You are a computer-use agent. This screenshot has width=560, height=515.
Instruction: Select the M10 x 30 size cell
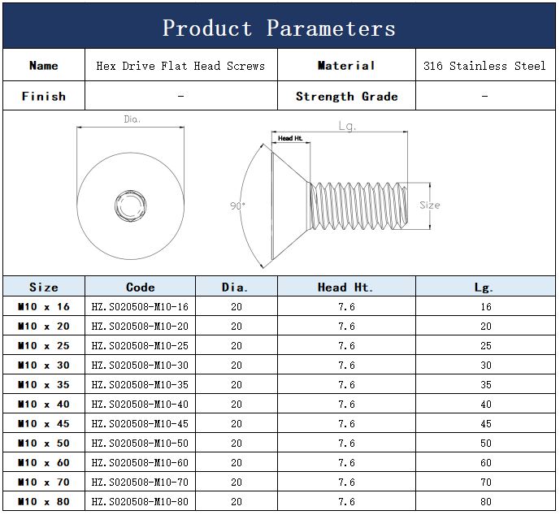click(x=44, y=365)
